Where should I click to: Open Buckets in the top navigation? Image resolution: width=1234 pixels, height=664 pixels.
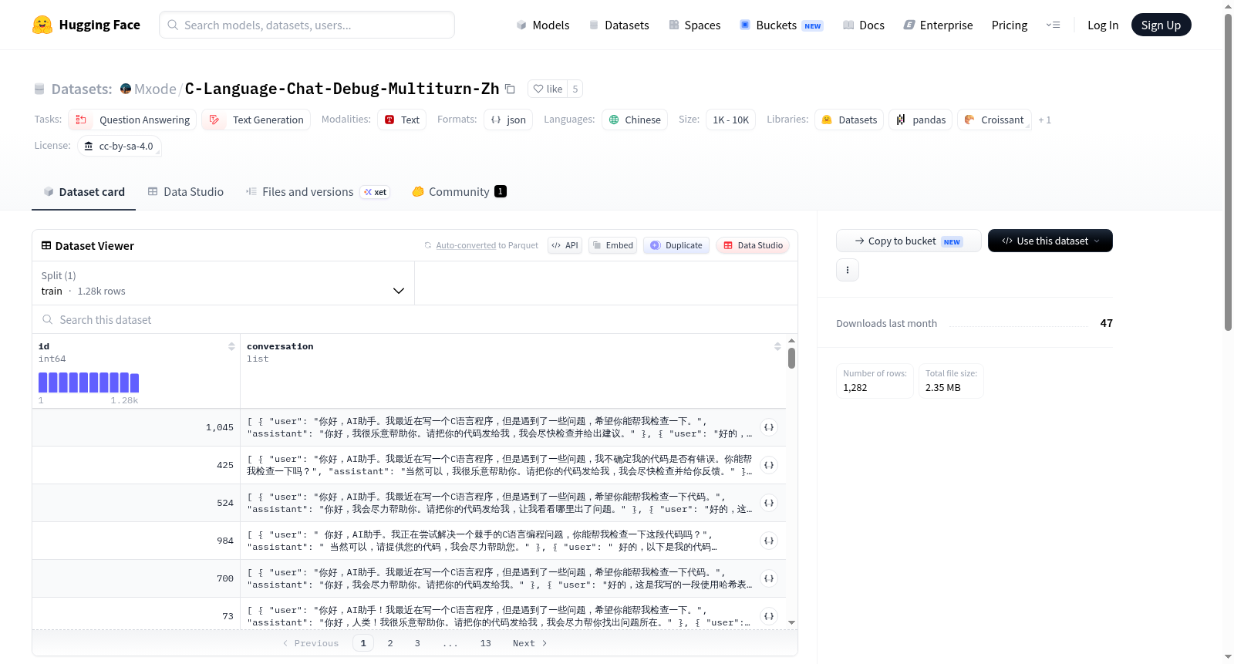tap(781, 25)
